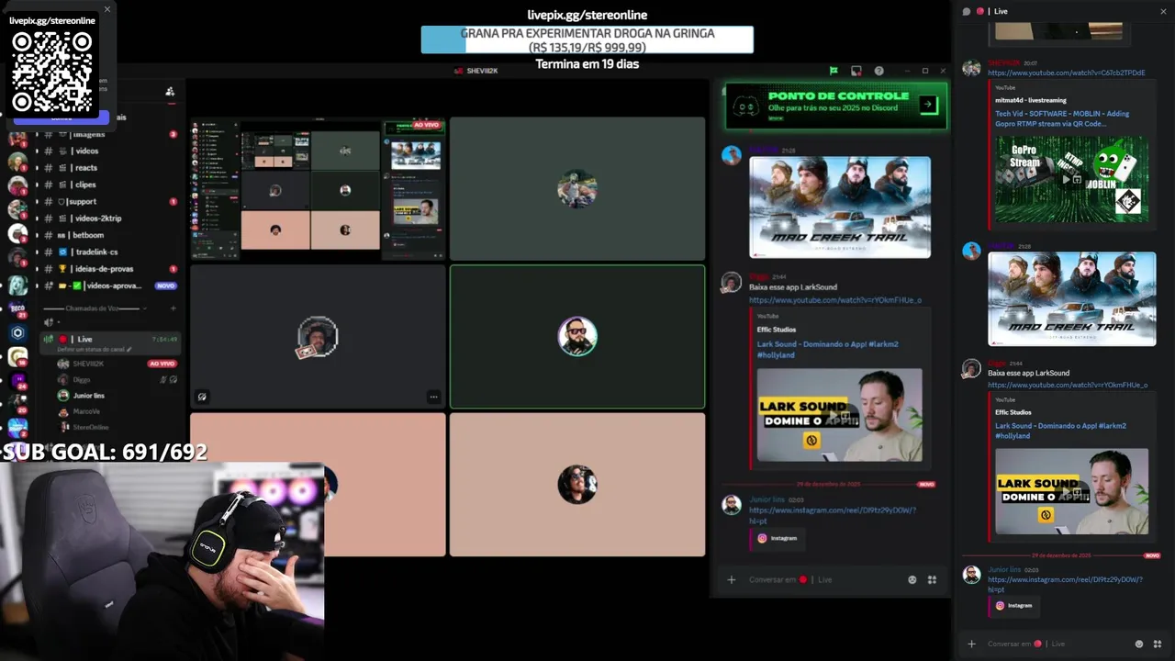Open the Ponto de Controle banner arrow
The image size is (1175, 661).
[928, 105]
